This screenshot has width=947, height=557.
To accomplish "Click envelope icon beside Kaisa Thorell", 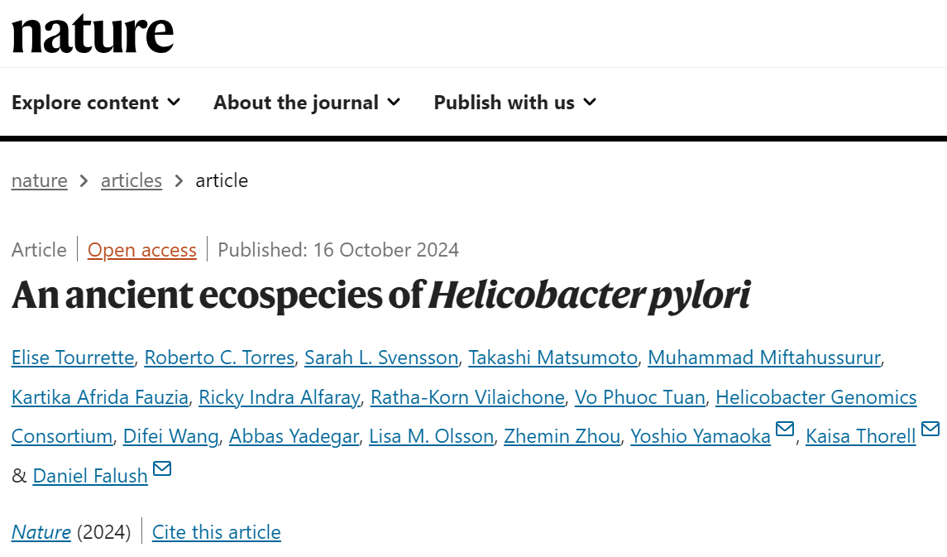I will [930, 429].
